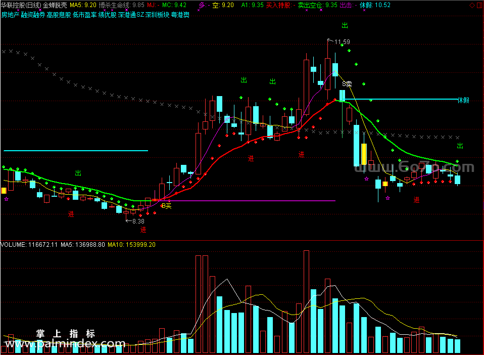Click the 休假: 10.52 header readout
The width and height of the screenshot is (484, 355).
point(375,5)
